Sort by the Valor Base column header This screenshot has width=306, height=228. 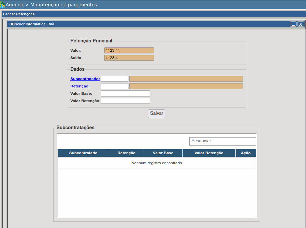point(163,153)
